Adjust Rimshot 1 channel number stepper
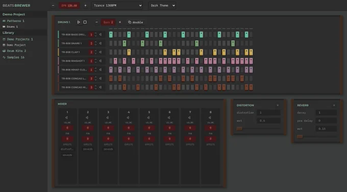 click(95, 61)
